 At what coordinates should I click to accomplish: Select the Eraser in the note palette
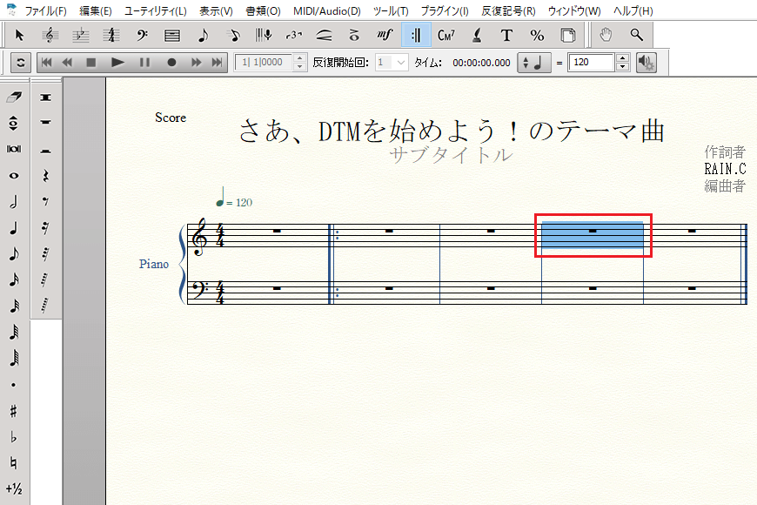[x=14, y=97]
